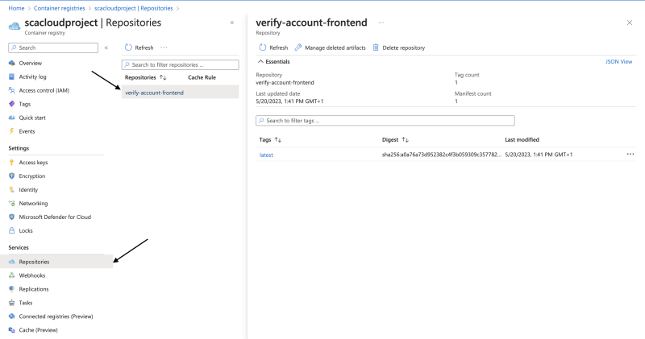
Task: Close the verify-account-frontend pane
Action: pyautogui.click(x=630, y=23)
